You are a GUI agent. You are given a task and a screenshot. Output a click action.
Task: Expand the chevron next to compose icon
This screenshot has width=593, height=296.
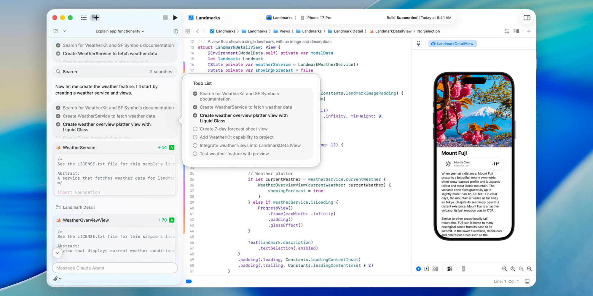click(x=64, y=31)
